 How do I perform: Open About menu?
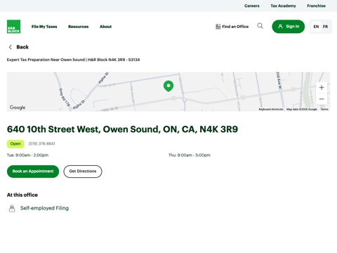point(106,27)
